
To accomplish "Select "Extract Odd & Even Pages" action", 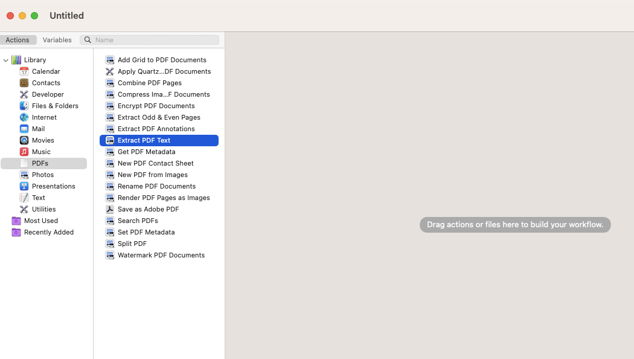I will click(x=159, y=117).
